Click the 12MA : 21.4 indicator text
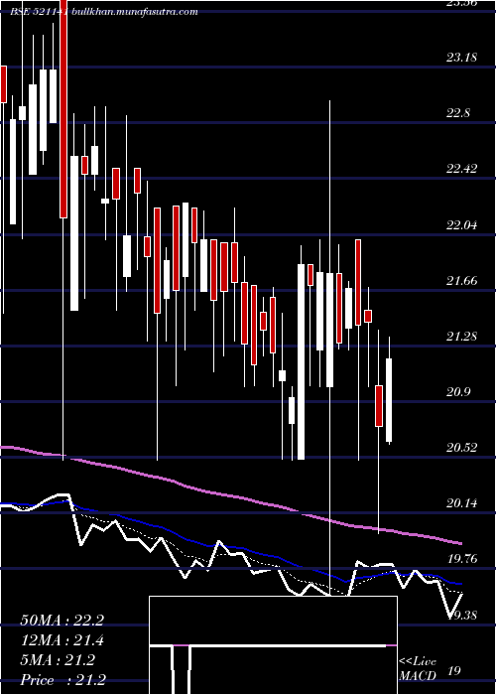The width and height of the screenshot is (496, 695). pos(62,641)
